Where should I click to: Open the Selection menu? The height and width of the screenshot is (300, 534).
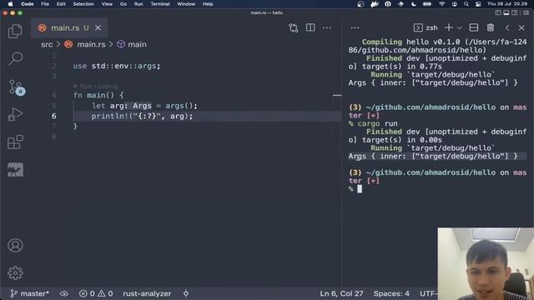pos(83,4)
